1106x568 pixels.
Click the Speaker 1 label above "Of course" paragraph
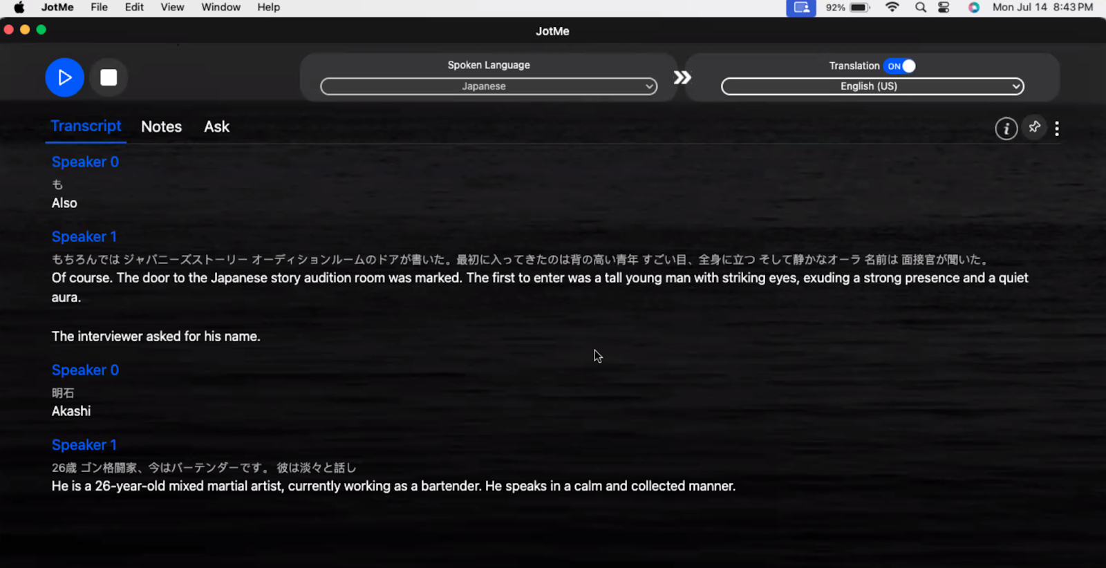pyautogui.click(x=84, y=236)
